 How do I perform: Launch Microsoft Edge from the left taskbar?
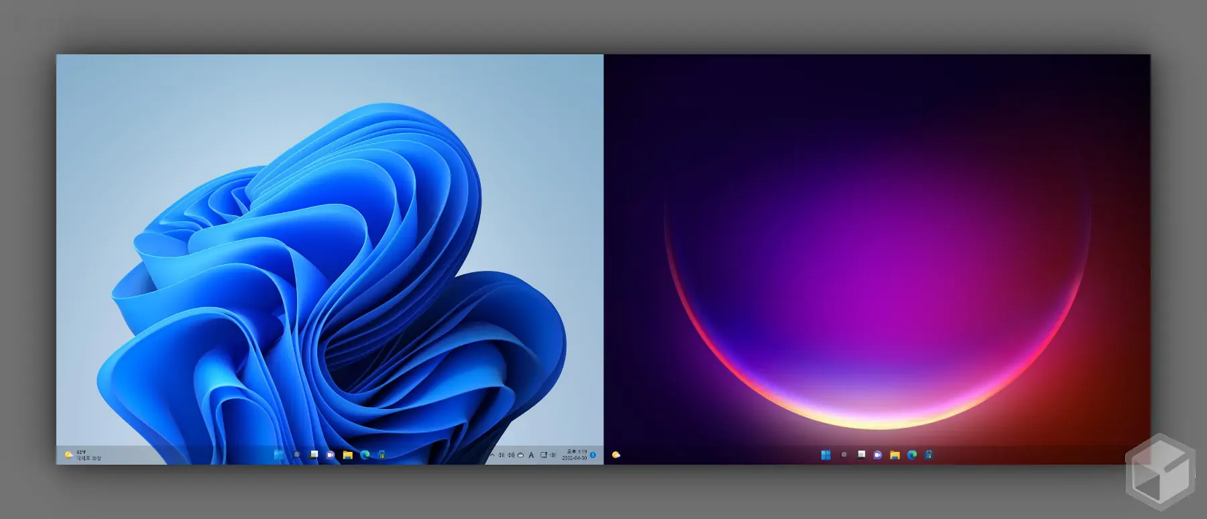[x=365, y=455]
